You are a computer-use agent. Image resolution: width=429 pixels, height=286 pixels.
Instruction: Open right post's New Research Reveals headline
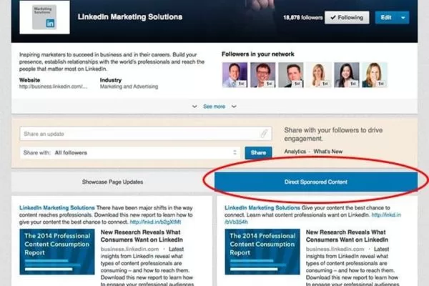click(347, 236)
